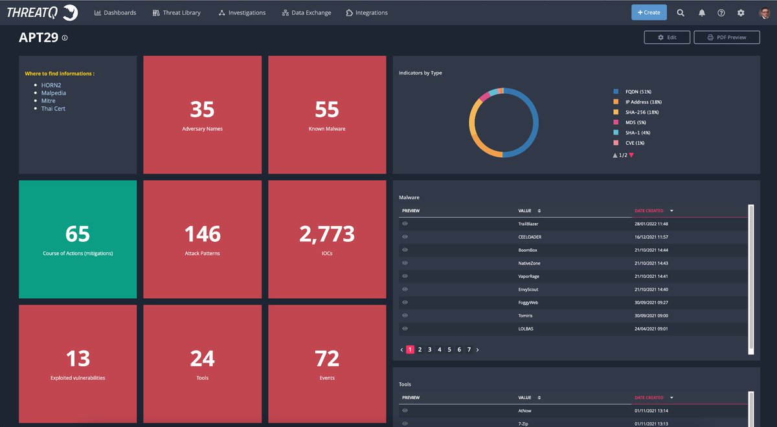Click the 7-Zip tool value
The height and width of the screenshot is (427, 777).
tap(524, 423)
